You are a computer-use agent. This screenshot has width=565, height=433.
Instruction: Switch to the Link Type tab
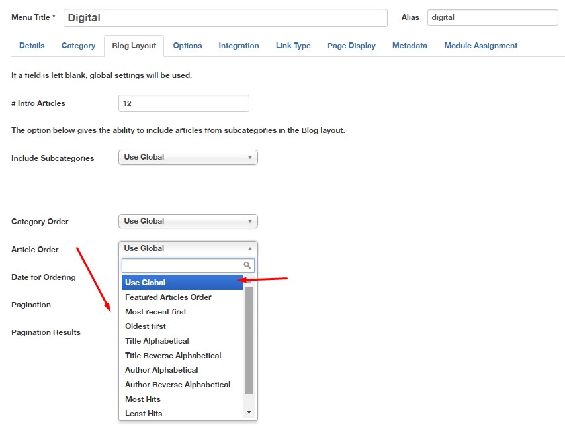(x=293, y=46)
